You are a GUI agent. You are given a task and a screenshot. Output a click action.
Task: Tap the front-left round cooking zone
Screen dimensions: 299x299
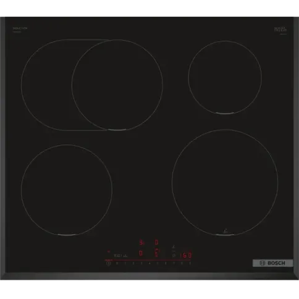(x=67, y=190)
